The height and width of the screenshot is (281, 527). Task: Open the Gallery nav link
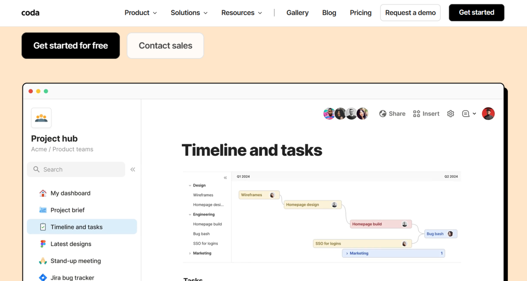click(297, 13)
